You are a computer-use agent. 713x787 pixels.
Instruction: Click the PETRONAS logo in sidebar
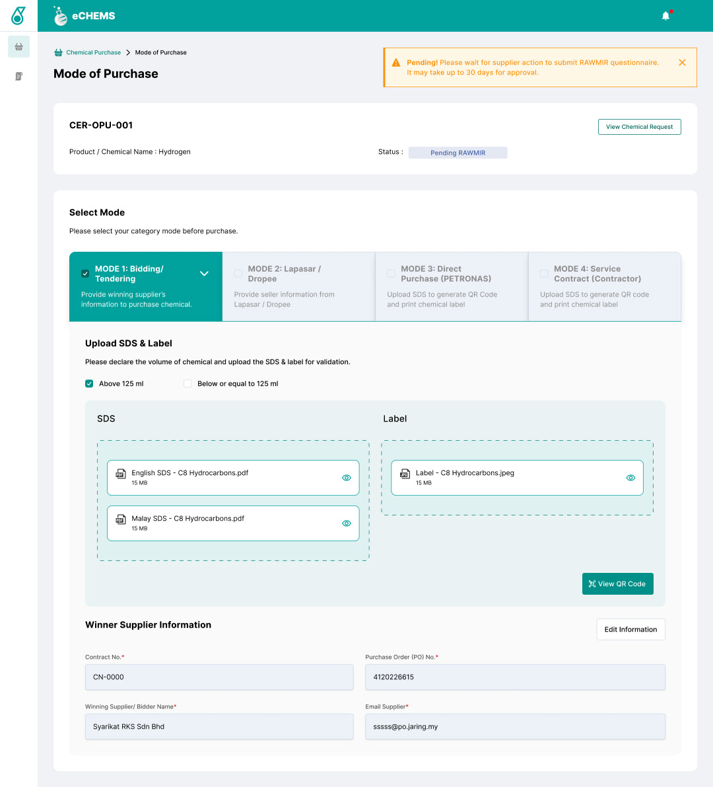pyautogui.click(x=18, y=16)
